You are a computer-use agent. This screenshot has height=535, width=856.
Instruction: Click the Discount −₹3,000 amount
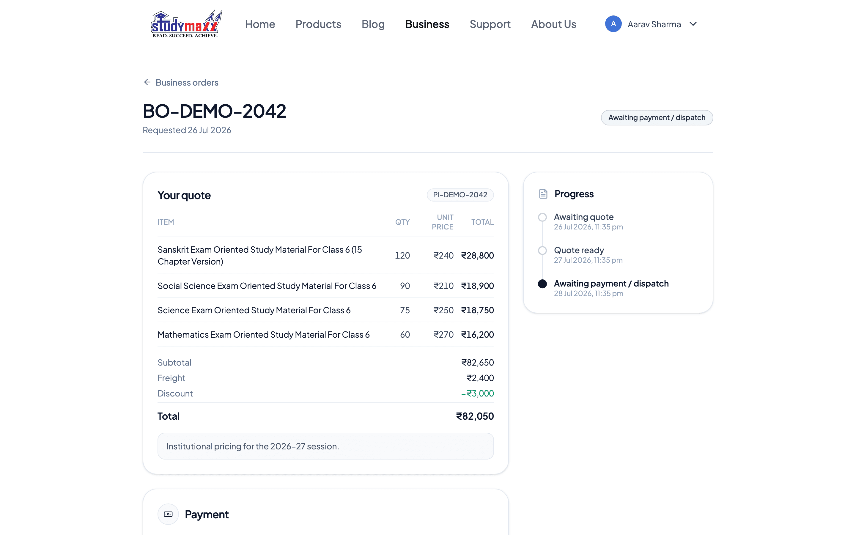pos(477,394)
